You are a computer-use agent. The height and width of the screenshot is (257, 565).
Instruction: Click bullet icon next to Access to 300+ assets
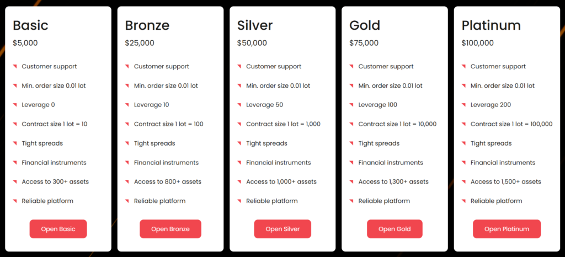pos(15,182)
